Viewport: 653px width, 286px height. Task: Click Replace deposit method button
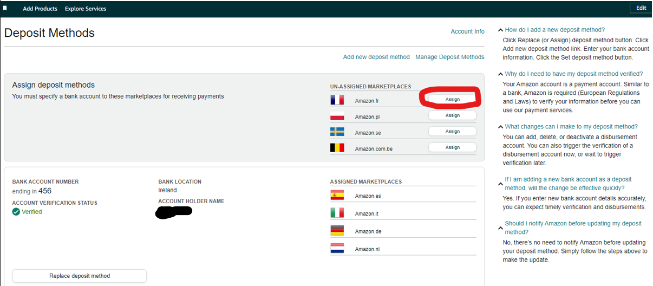(80, 276)
